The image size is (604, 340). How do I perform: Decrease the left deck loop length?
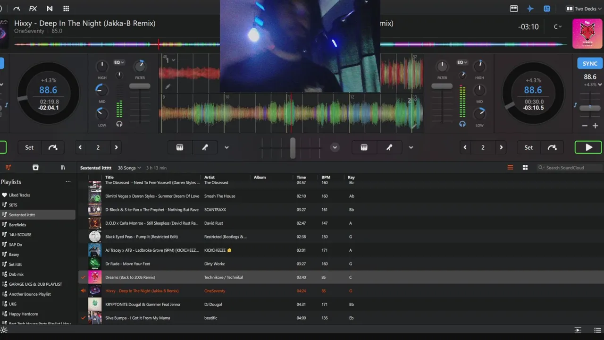[x=80, y=147]
